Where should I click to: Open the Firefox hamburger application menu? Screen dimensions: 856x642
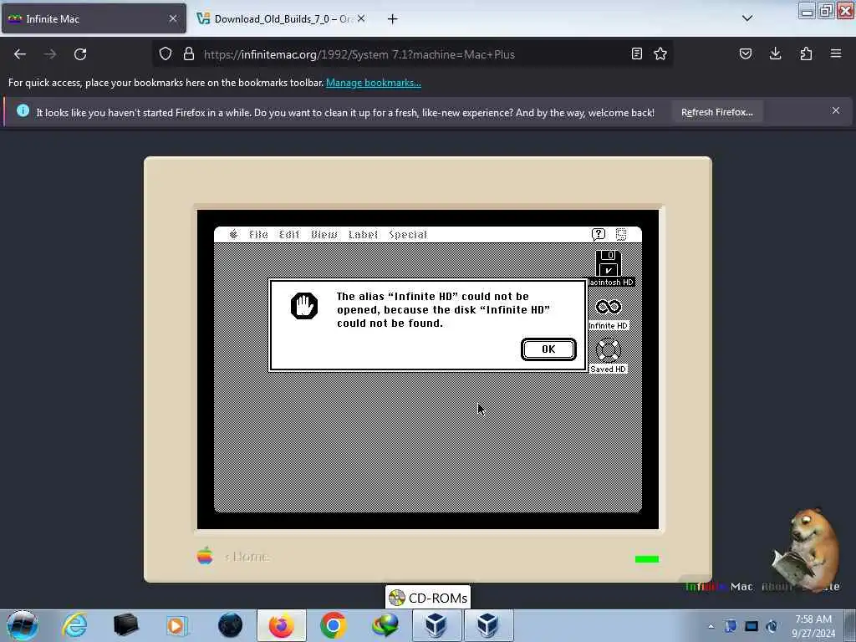[836, 53]
